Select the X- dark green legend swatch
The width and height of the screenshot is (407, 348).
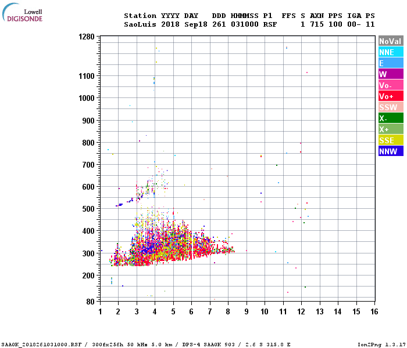coord(391,118)
